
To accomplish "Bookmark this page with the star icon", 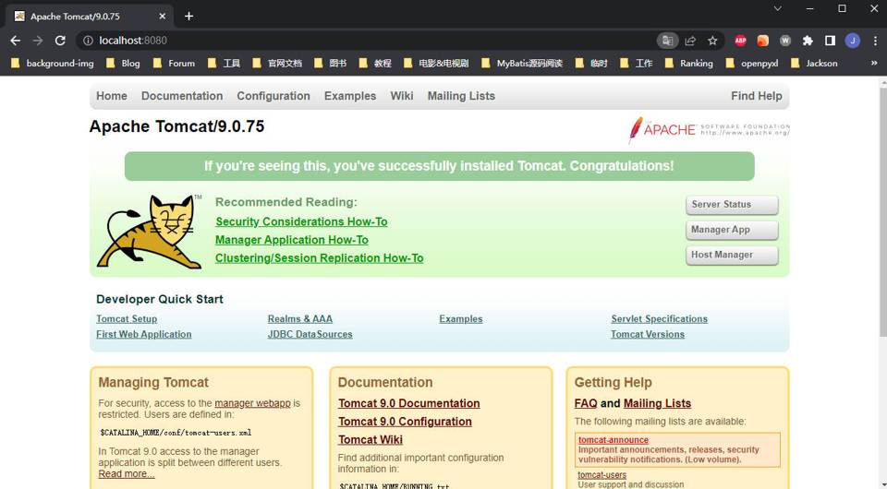I will point(712,41).
